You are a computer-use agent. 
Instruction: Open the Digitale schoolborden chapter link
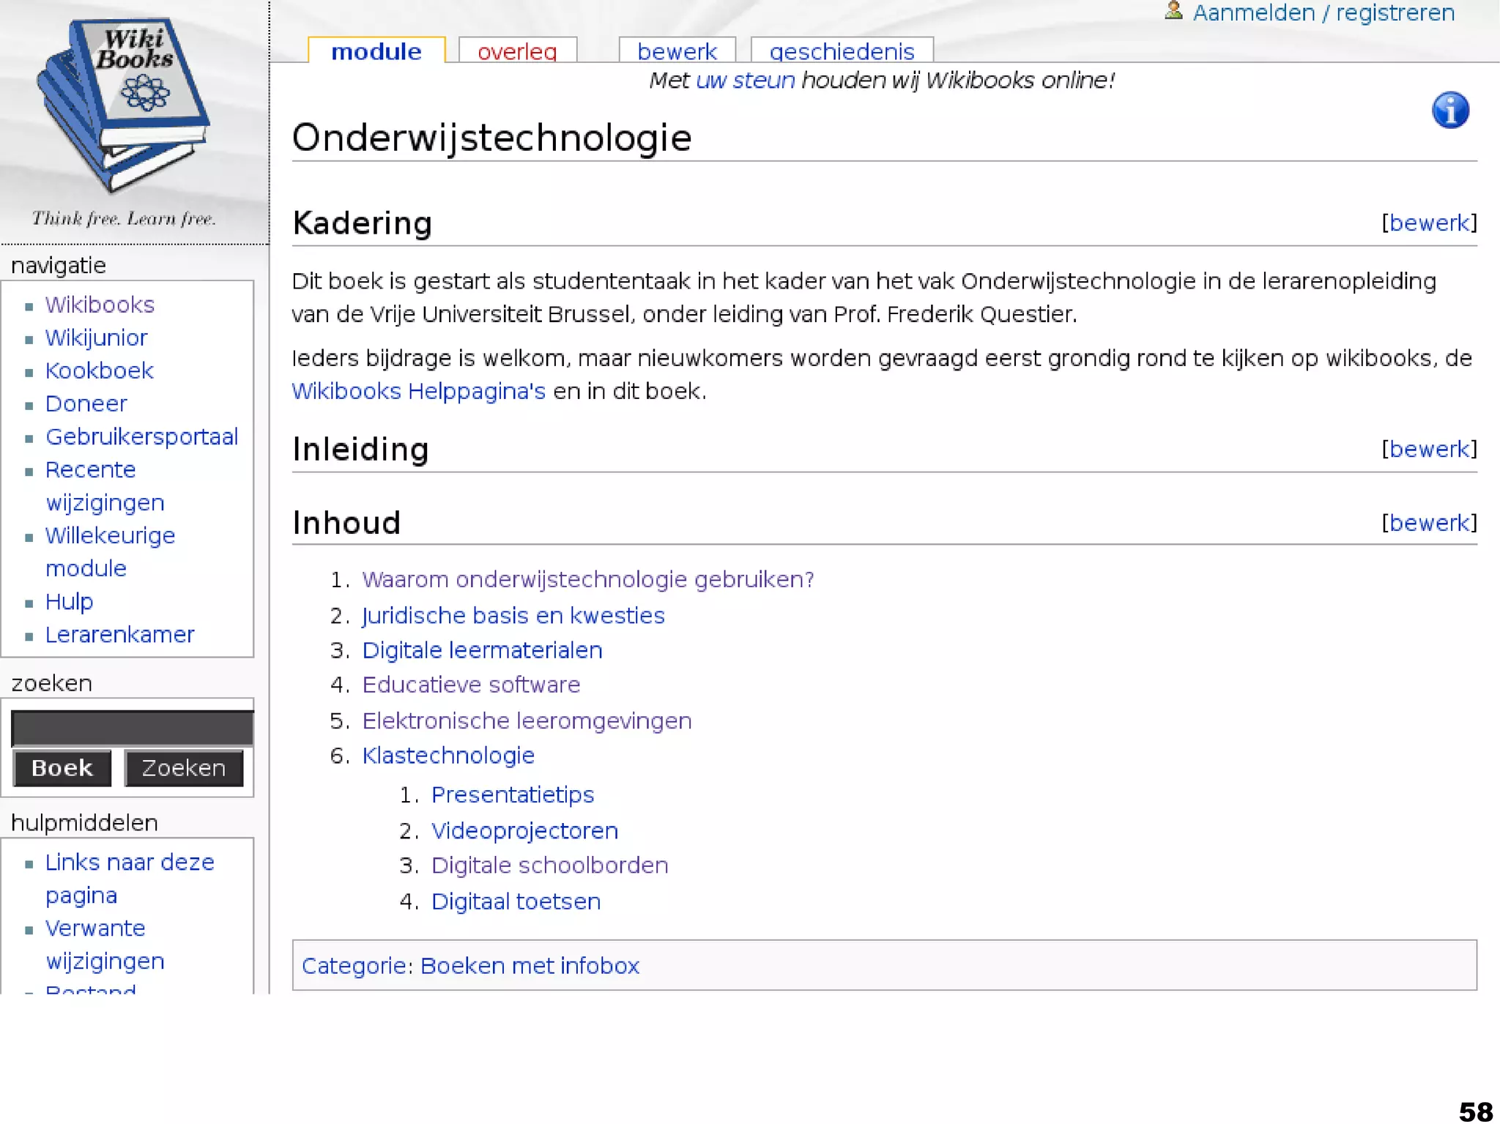549,866
